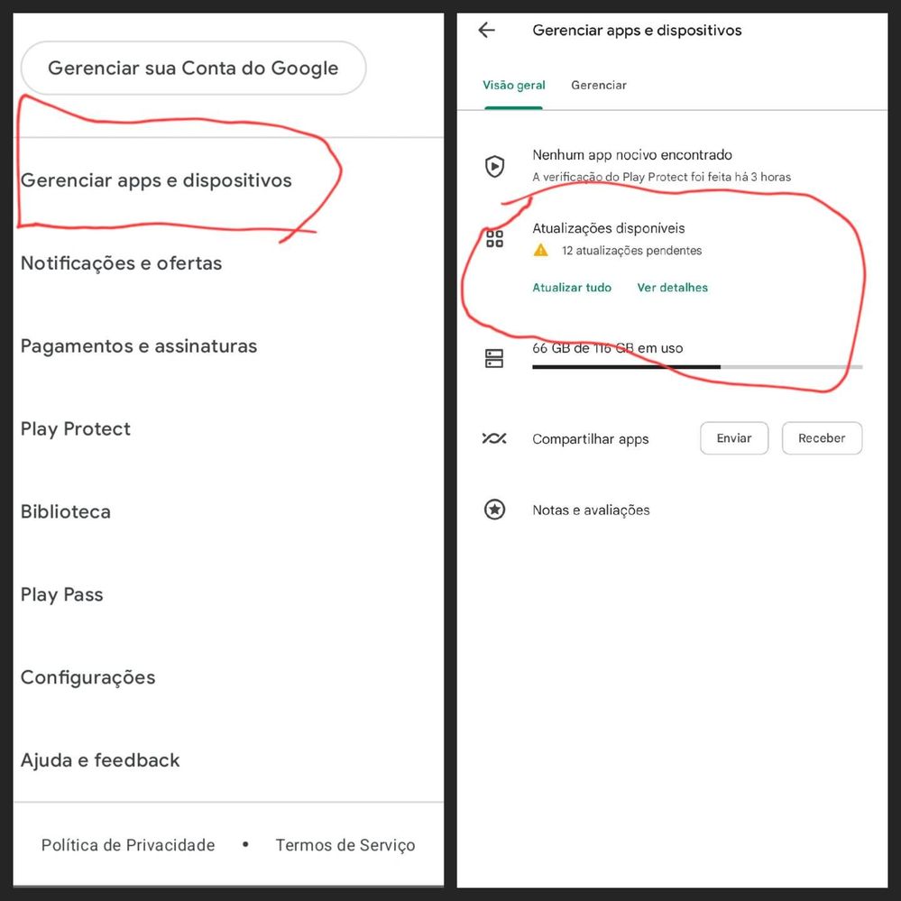Click the ratings star icon
The height and width of the screenshot is (901, 901).
click(x=494, y=510)
